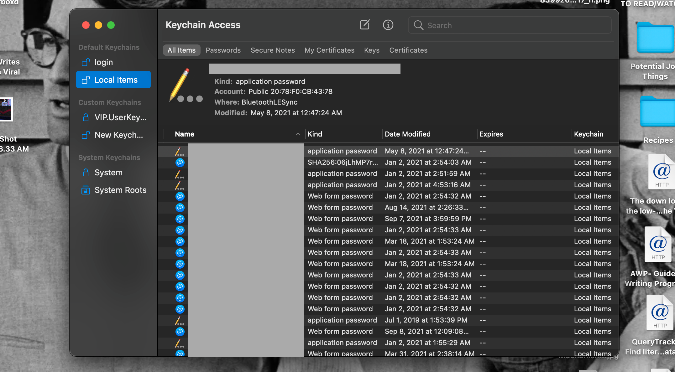675x372 pixels.
Task: Click the VIP.UserKey locked padlock icon
Action: [x=86, y=117]
